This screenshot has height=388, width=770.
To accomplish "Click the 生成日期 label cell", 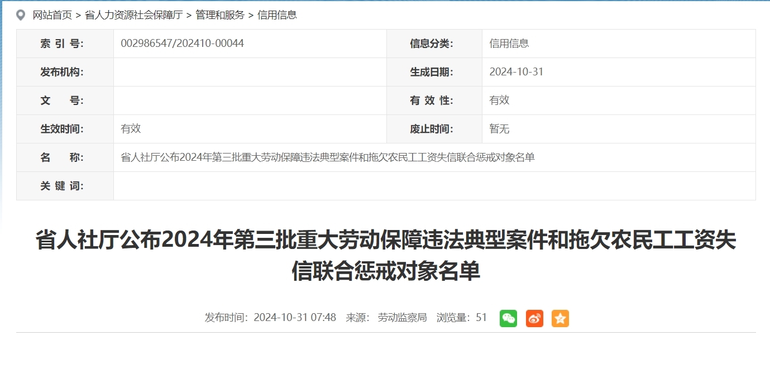I will (x=434, y=72).
